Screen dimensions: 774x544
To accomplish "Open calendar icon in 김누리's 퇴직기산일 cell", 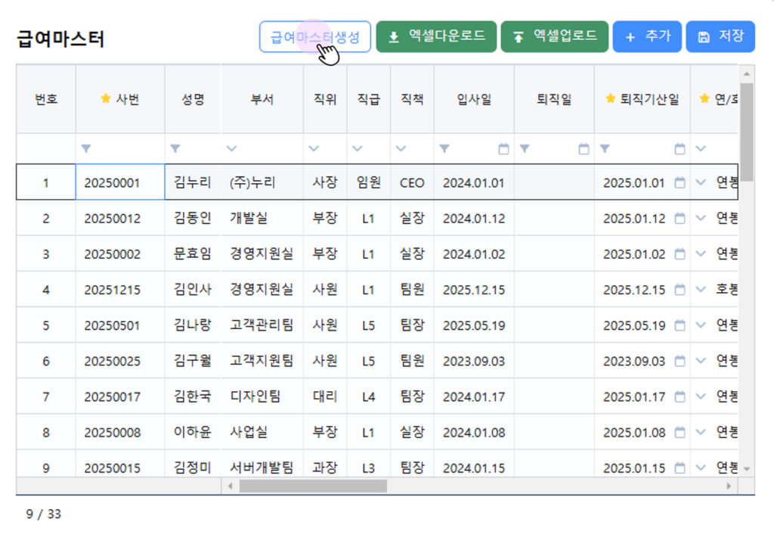I will (680, 182).
